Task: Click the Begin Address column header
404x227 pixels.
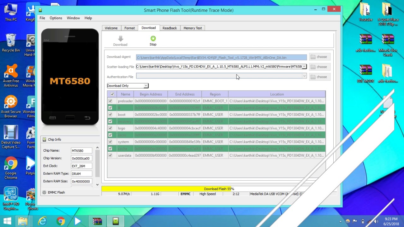Action: 151,94
